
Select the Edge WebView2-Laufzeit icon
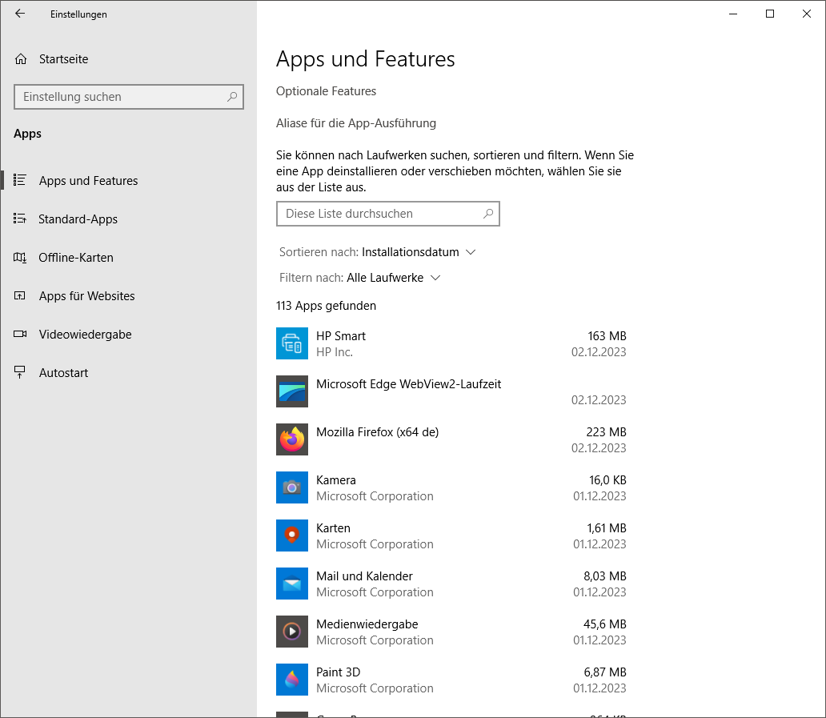point(292,391)
